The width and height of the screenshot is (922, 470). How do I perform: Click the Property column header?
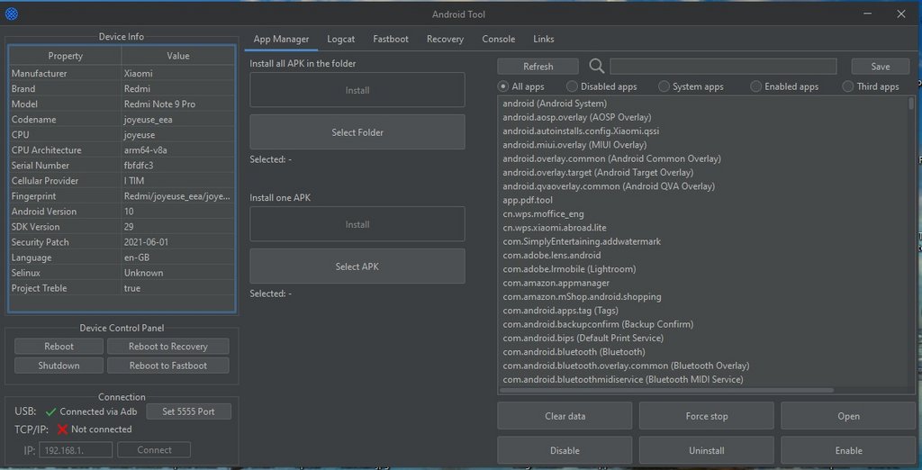tap(65, 56)
